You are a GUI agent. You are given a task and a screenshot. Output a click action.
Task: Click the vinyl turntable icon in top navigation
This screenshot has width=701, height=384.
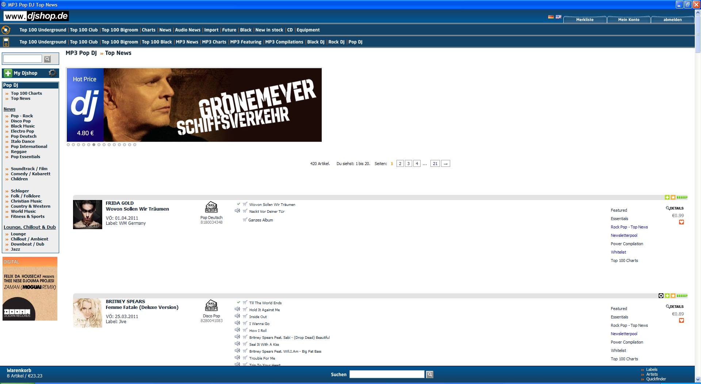coord(6,30)
